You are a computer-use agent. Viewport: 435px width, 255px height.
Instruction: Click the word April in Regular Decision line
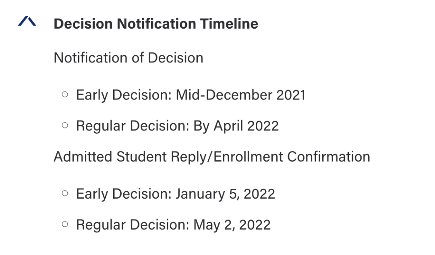click(x=228, y=126)
